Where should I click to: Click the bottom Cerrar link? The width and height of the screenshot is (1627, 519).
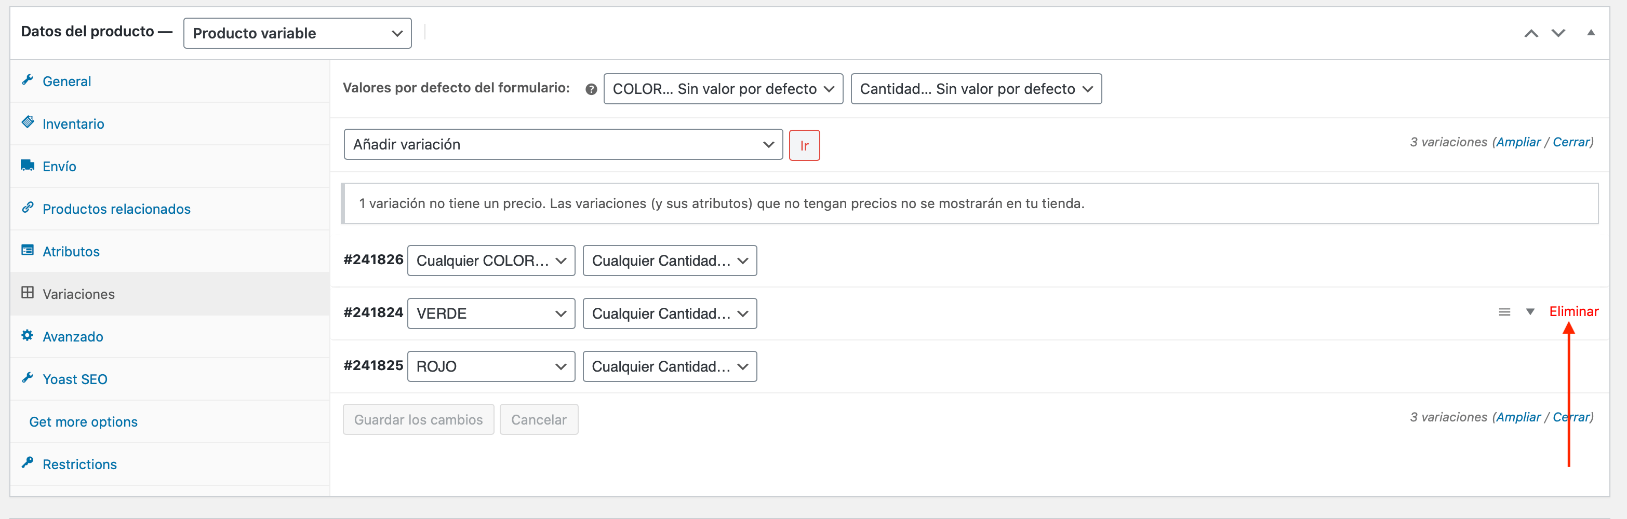pos(1571,417)
